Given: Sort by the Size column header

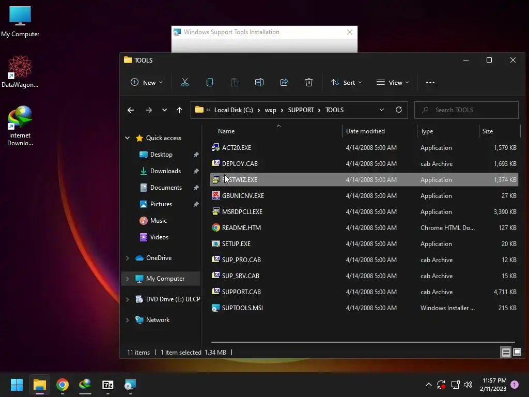Looking at the screenshot, I should [x=487, y=131].
